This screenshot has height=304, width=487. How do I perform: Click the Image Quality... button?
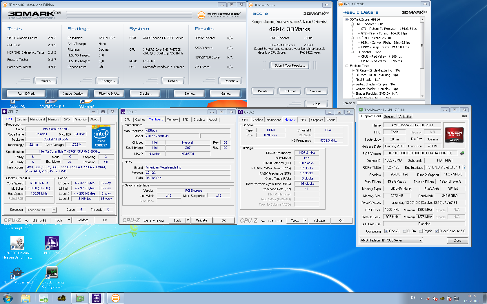click(x=74, y=94)
